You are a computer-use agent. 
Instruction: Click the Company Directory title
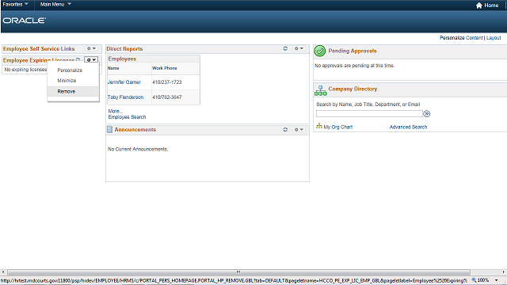353,89
